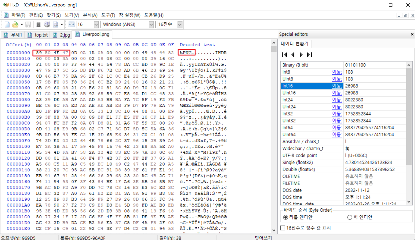This screenshot has width=415, height=240.
Task: Click the HxD app icon in title bar
Action: click(x=5, y=5)
